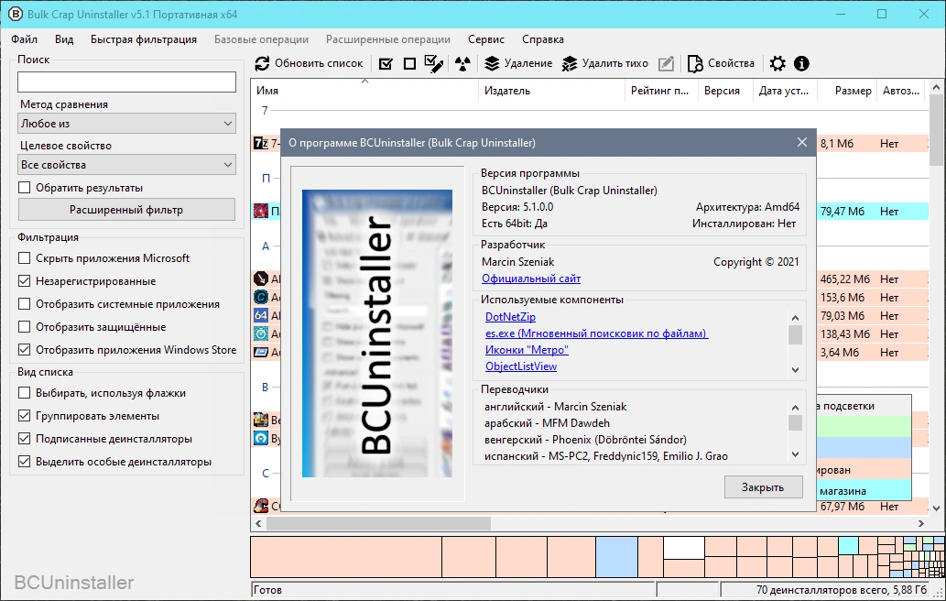Open the Иконки "Метро" link
The height and width of the screenshot is (601, 946).
coord(527,350)
